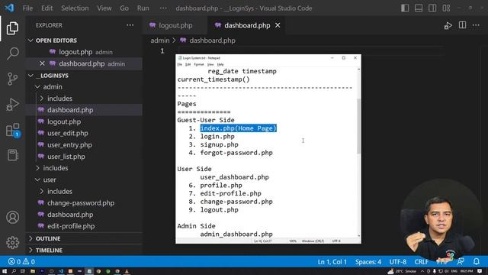Toggle Primary Side Bar layout icon
Image resolution: width=488 pixels, height=275 pixels.
(x=405, y=8)
